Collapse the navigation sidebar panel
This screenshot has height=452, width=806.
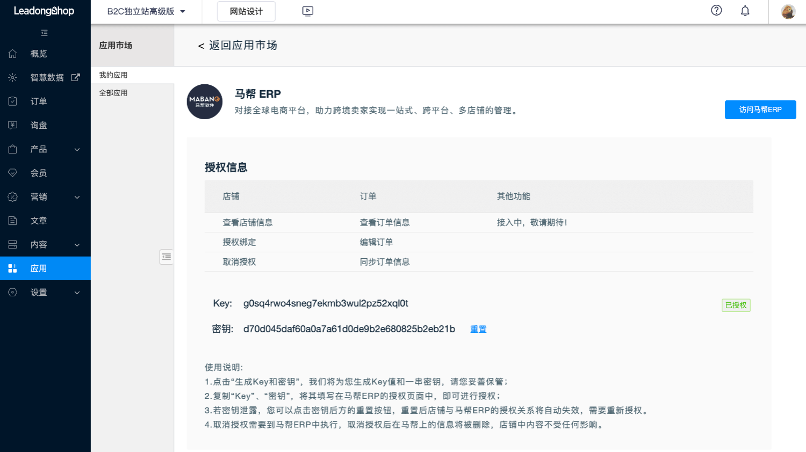[x=44, y=33]
